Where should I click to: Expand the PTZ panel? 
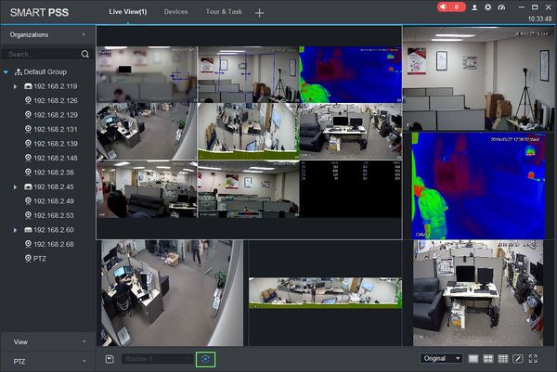click(48, 362)
